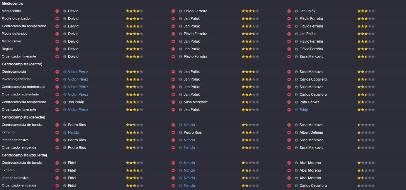Click the red minus icon beside Deivid in Regista row

[x=57, y=49]
